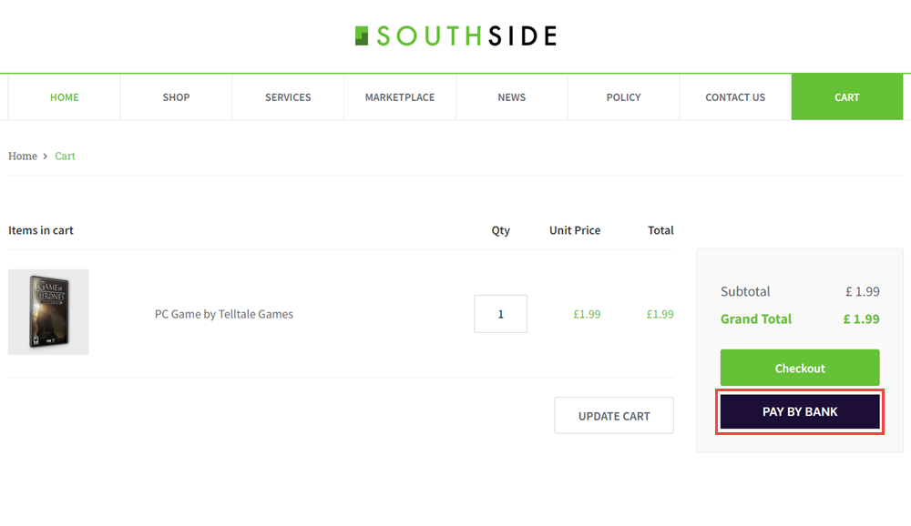Click the PC Game by Telltale Games title

[224, 314]
